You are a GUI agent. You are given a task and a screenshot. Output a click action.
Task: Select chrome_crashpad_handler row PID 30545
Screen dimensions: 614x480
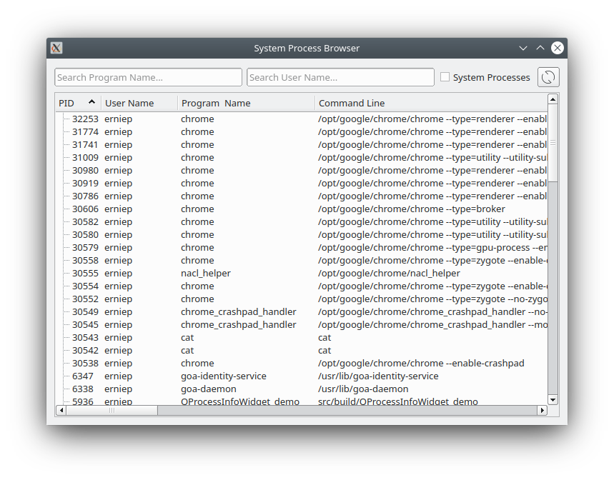[x=302, y=325]
